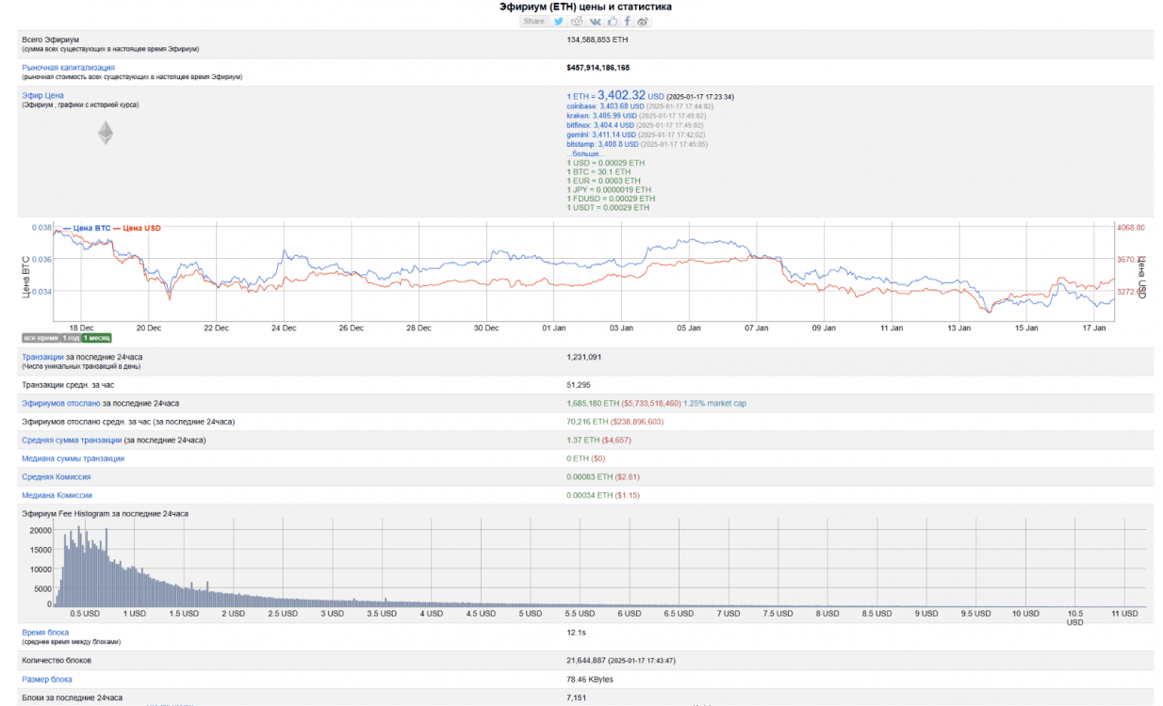
Task: Open the 'Время блока' link
Action: coord(45,633)
